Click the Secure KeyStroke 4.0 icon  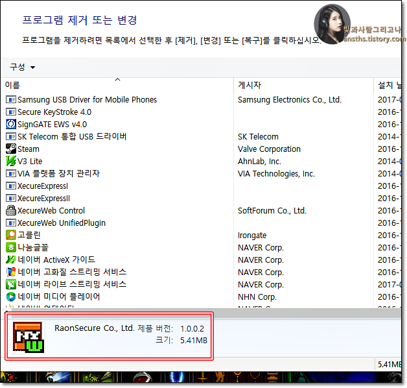(x=11, y=112)
